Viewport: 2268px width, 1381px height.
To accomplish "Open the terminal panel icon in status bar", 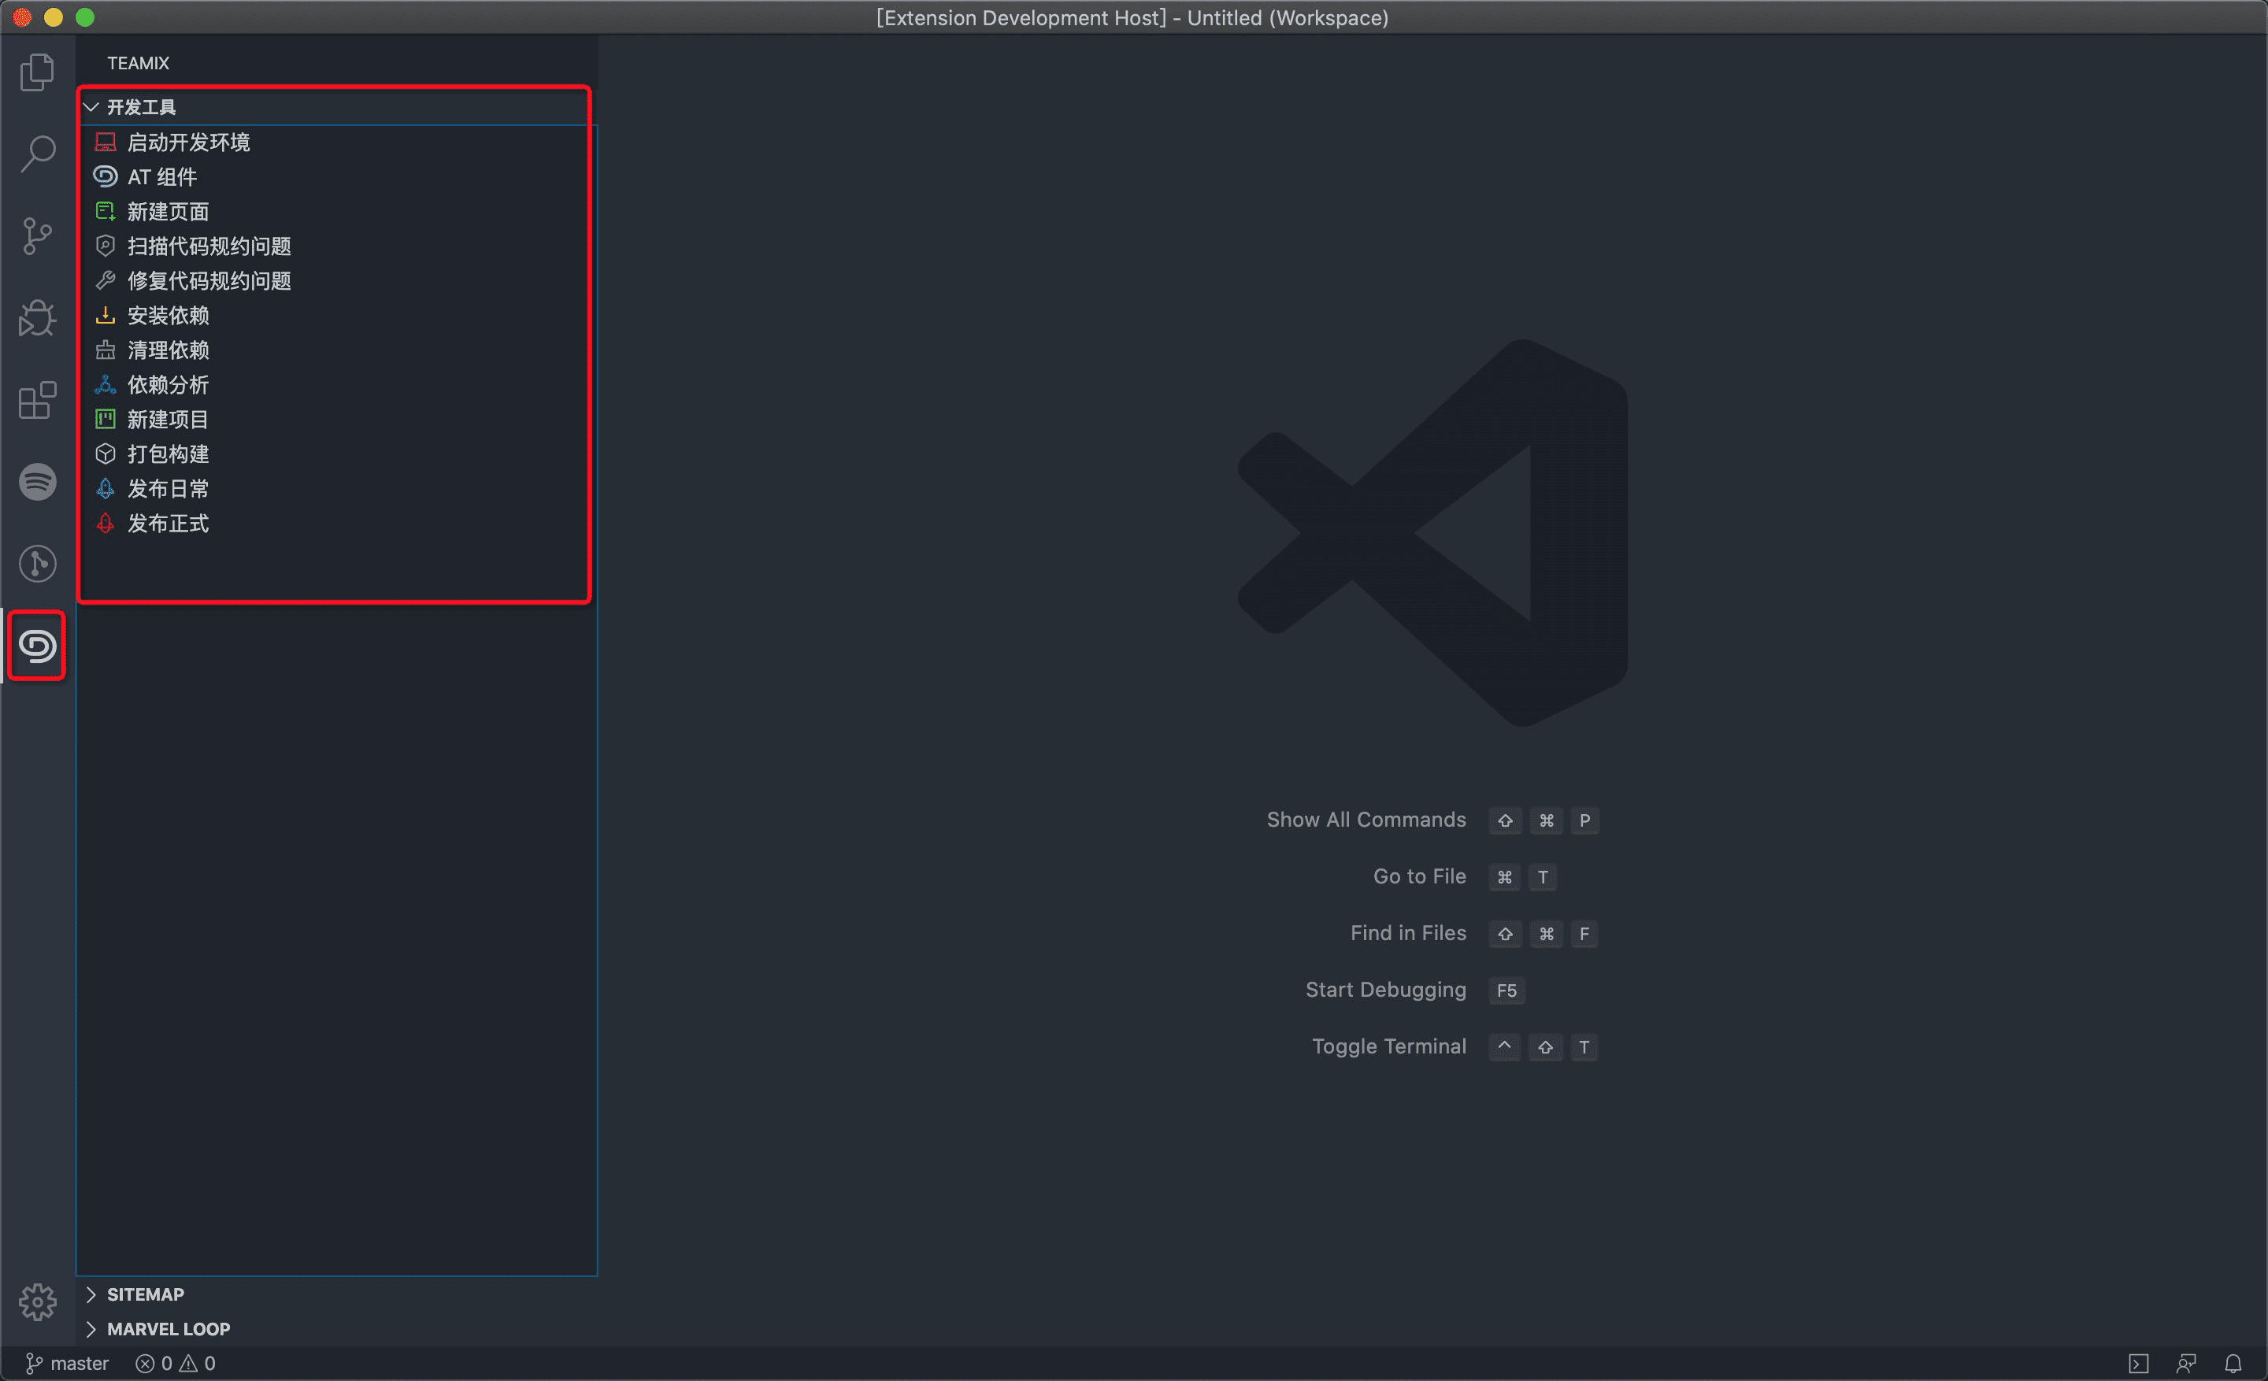I will click(2138, 1364).
